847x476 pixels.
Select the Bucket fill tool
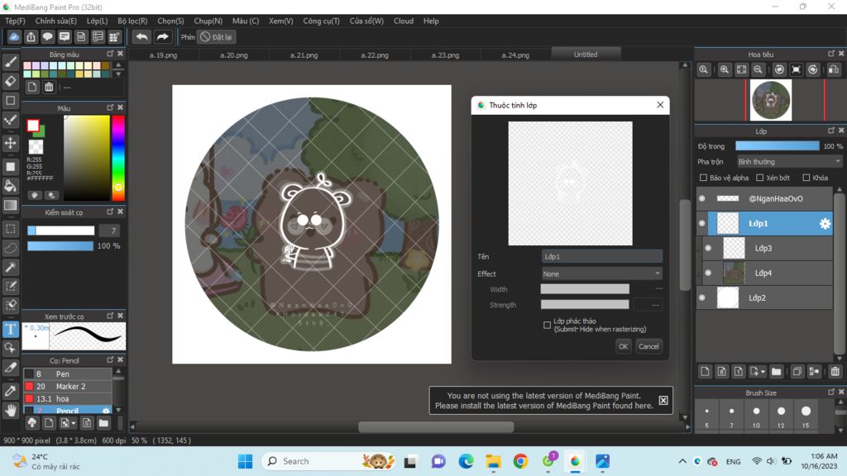coord(10,186)
